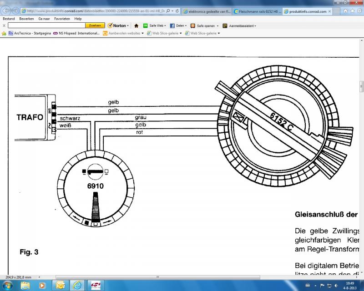The width and height of the screenshot is (364, 291).
Task: Expand the first Web Slice-galerie dropdown
Action: coord(181,33)
